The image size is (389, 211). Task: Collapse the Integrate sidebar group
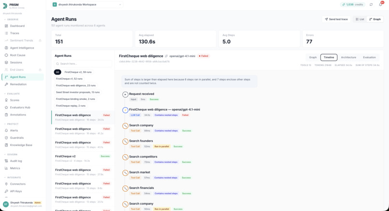pyautogui.click(x=13, y=178)
